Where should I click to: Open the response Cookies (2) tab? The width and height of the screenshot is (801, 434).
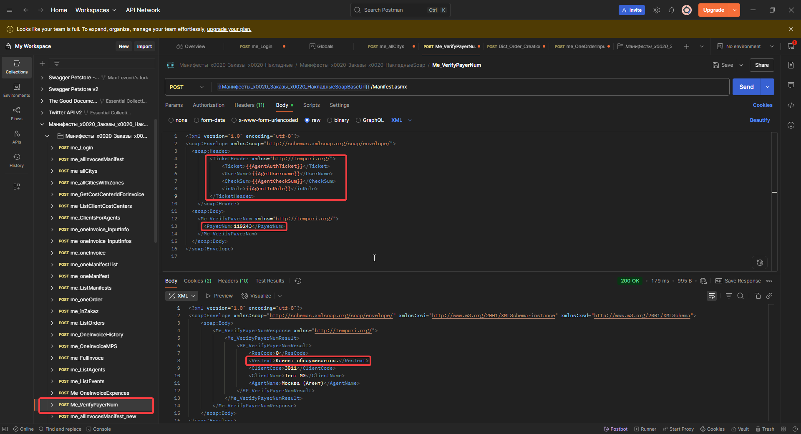198,281
